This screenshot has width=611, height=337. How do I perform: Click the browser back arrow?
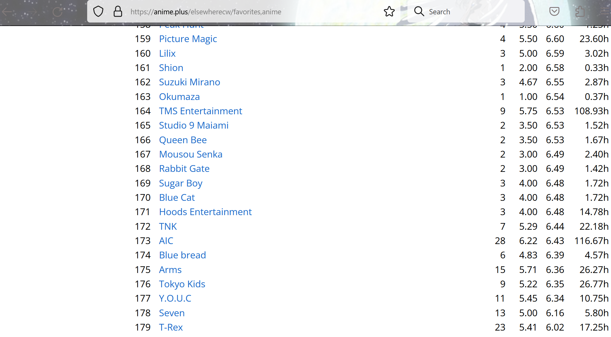[7, 12]
